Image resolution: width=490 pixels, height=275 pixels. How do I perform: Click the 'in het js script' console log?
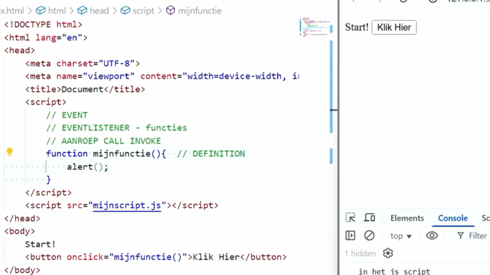click(394, 271)
